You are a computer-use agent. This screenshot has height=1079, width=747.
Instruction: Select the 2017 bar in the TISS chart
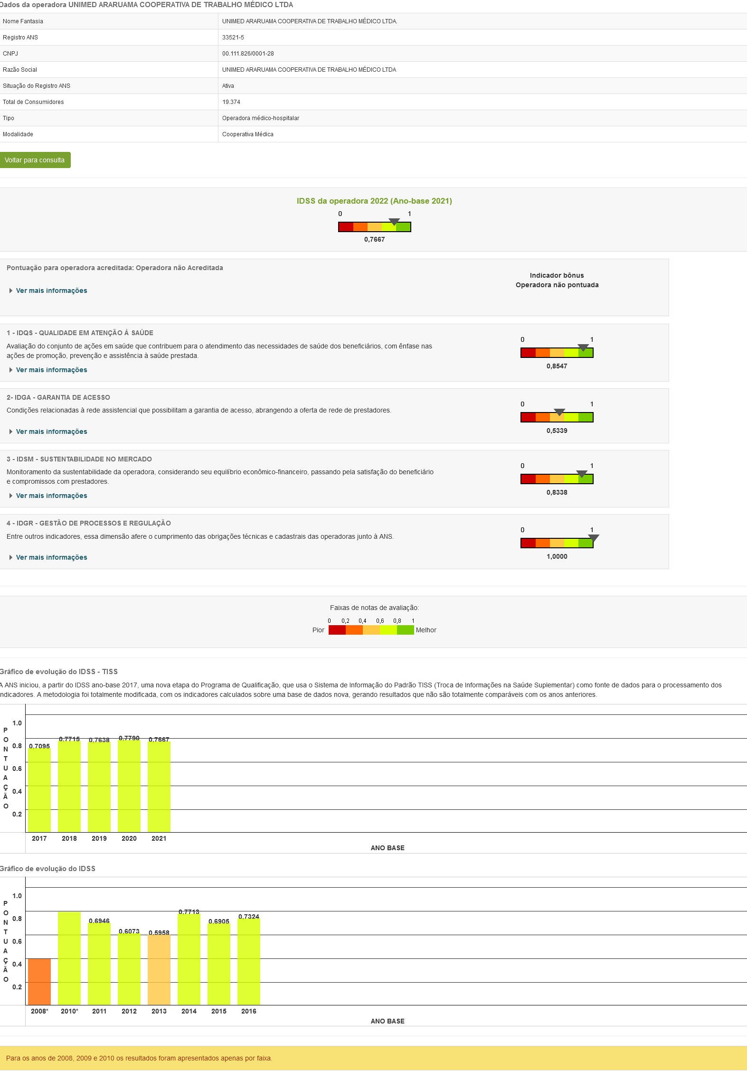[39, 790]
